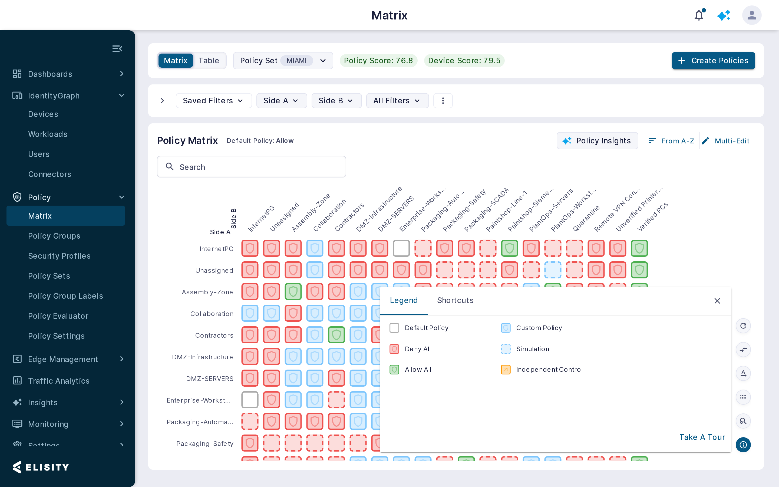
Task: Click the green InternetPG to Verified PCs cell
Action: pyautogui.click(x=639, y=248)
